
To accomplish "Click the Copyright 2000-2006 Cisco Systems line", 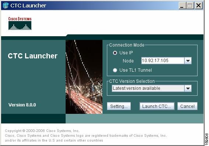I will click(x=42, y=131).
